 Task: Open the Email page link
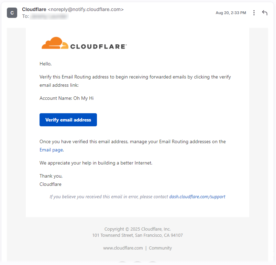pyautogui.click(x=51, y=150)
